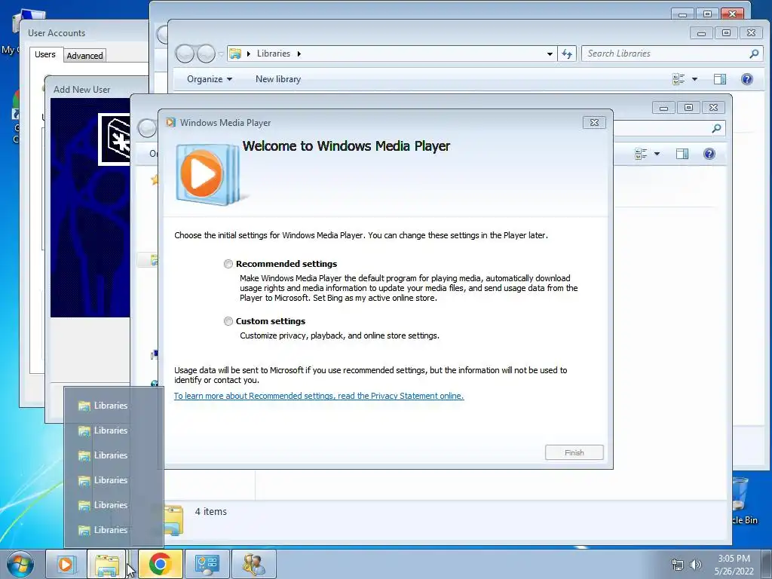The width and height of the screenshot is (772, 579).
Task: Switch to the Advanced tab in User Accounts
Action: (84, 56)
